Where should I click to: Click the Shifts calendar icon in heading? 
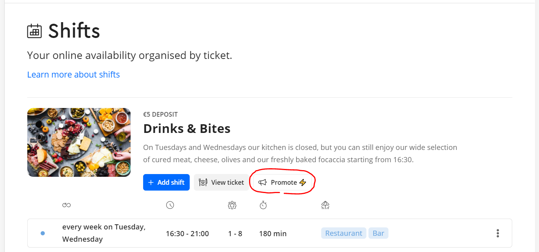coord(35,31)
